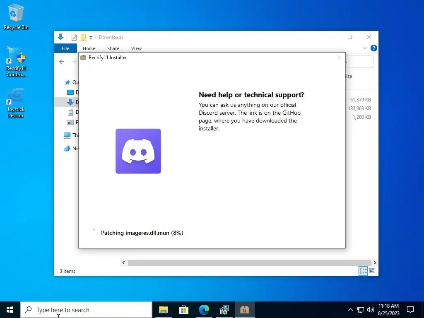Open File tab in Downloads window

[x=65, y=48]
